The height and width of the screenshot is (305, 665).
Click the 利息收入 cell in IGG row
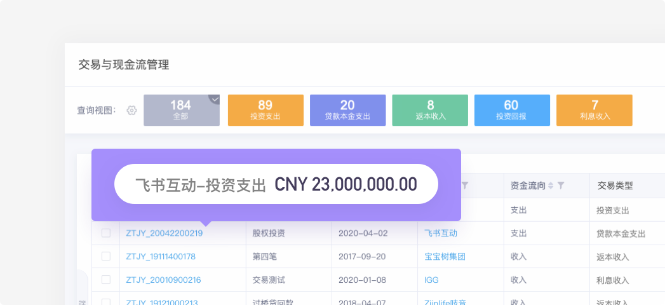tap(612, 280)
